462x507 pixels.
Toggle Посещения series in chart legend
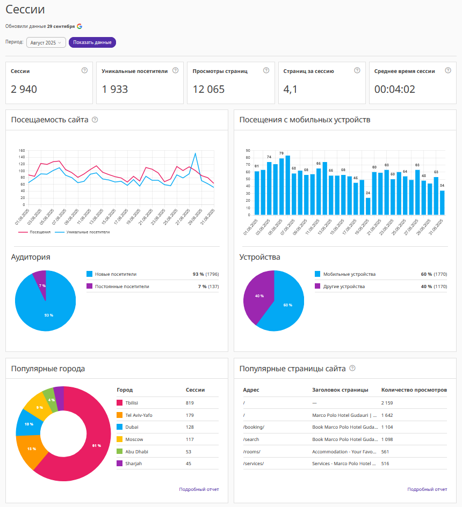[x=34, y=232]
